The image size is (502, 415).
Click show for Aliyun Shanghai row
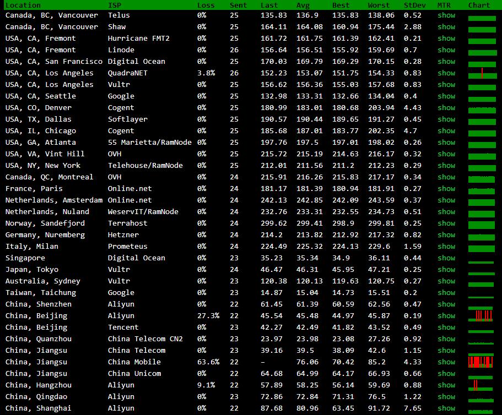click(446, 408)
